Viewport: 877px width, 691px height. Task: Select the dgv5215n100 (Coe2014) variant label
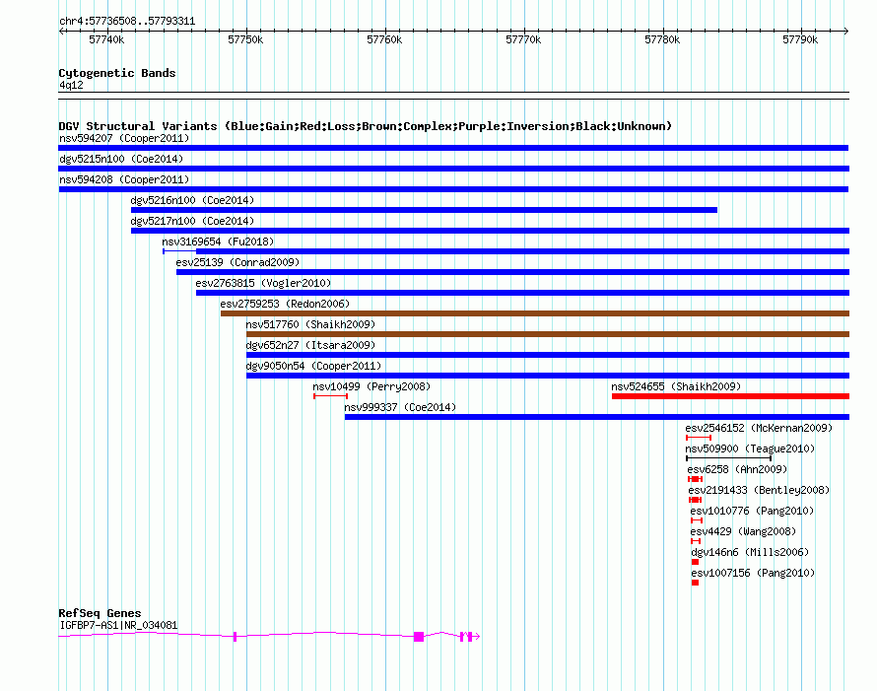click(x=121, y=159)
